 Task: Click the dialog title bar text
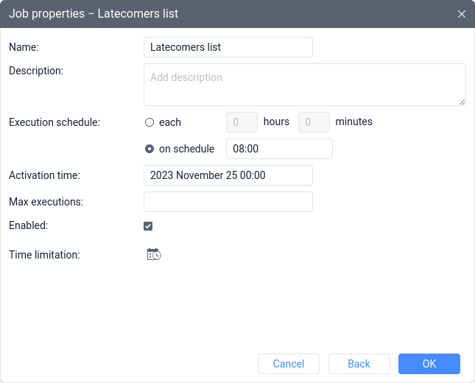coord(94,14)
